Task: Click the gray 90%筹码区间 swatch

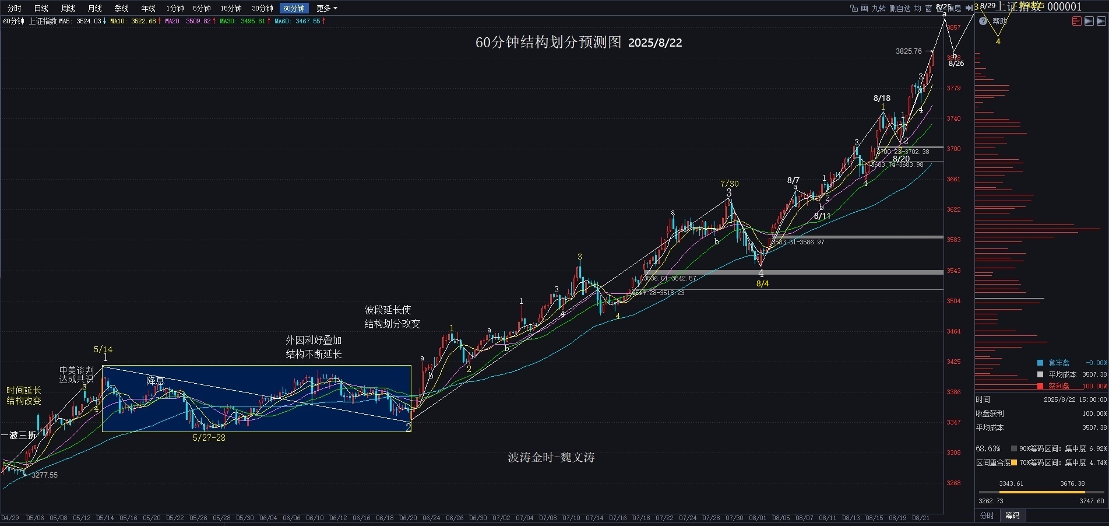Action: click(1014, 448)
